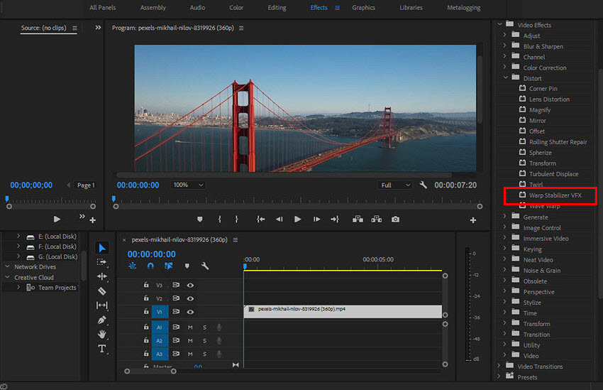Export frame with camera icon
Viewport: 603px width, 390px height.
(x=395, y=219)
